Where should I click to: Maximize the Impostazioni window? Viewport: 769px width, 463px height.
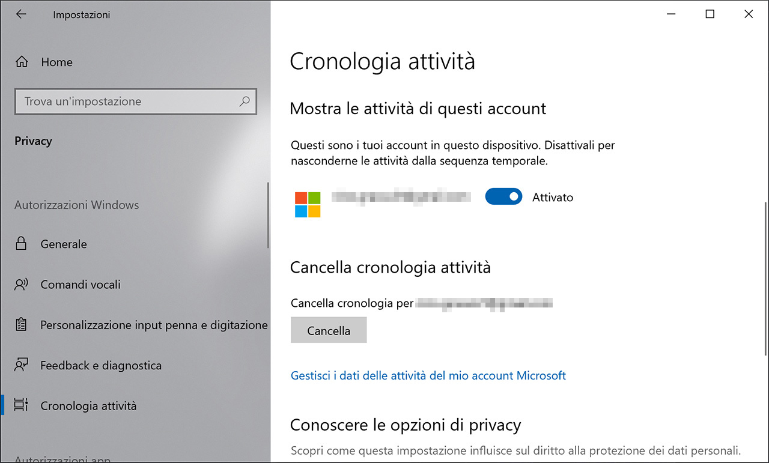[x=710, y=14]
